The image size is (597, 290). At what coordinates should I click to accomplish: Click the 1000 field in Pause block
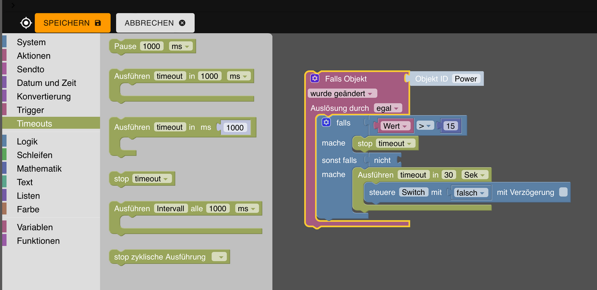point(152,46)
